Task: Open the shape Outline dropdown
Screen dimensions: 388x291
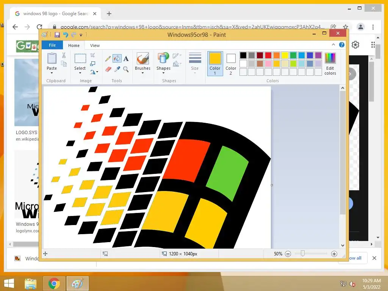Action: click(x=177, y=55)
